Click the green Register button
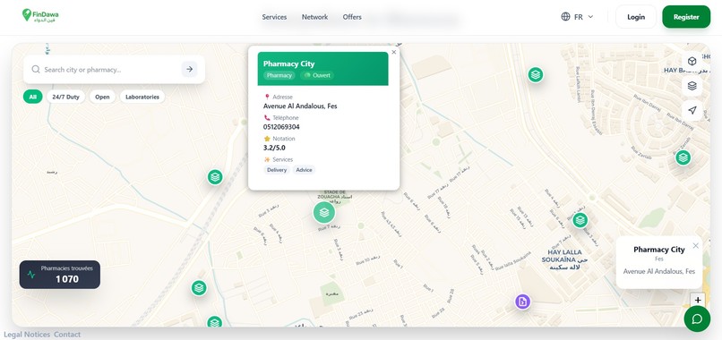The image size is (722, 340). point(686,17)
